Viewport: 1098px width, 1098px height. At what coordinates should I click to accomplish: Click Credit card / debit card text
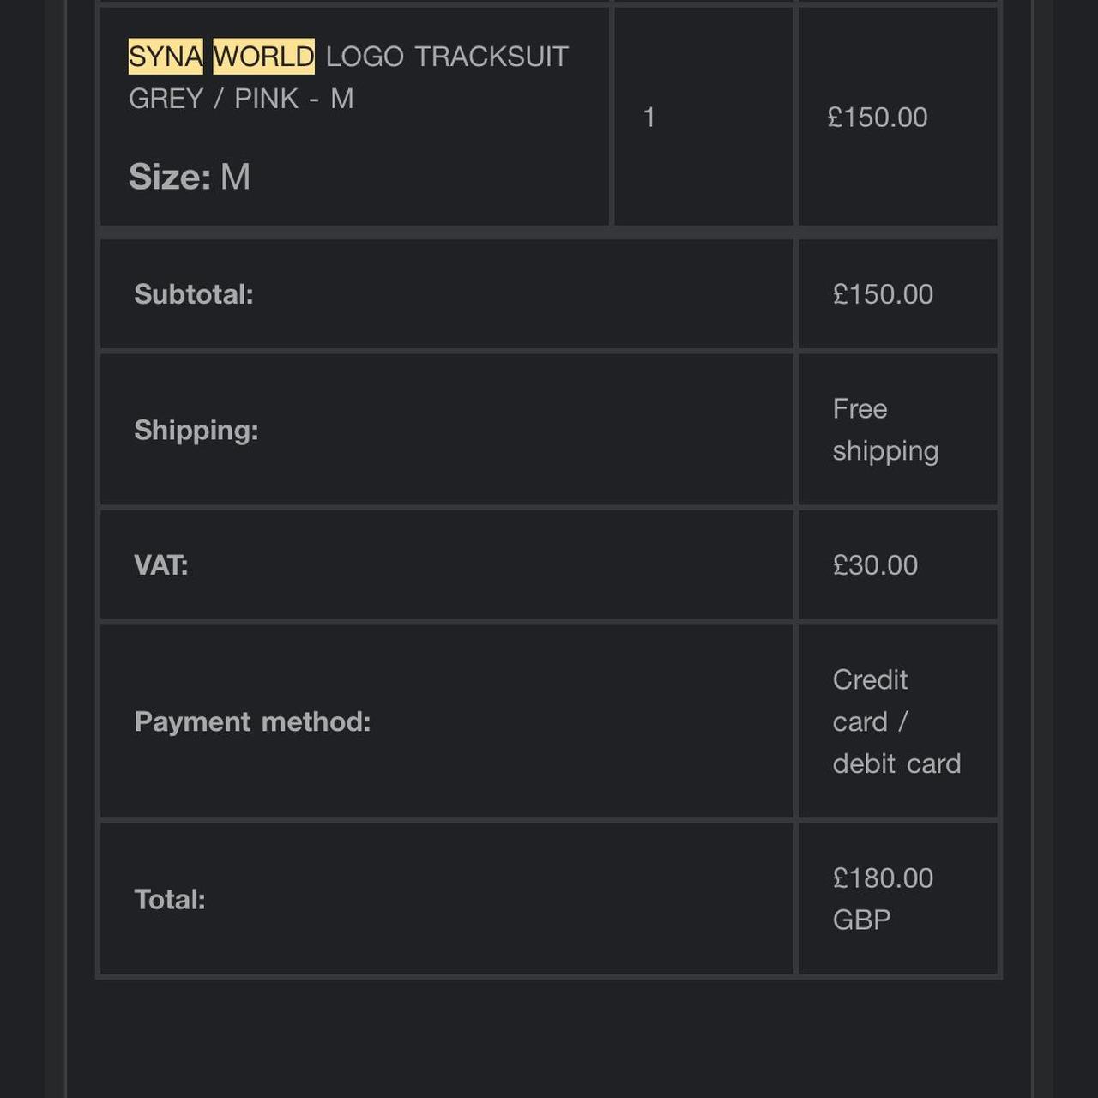coord(896,721)
